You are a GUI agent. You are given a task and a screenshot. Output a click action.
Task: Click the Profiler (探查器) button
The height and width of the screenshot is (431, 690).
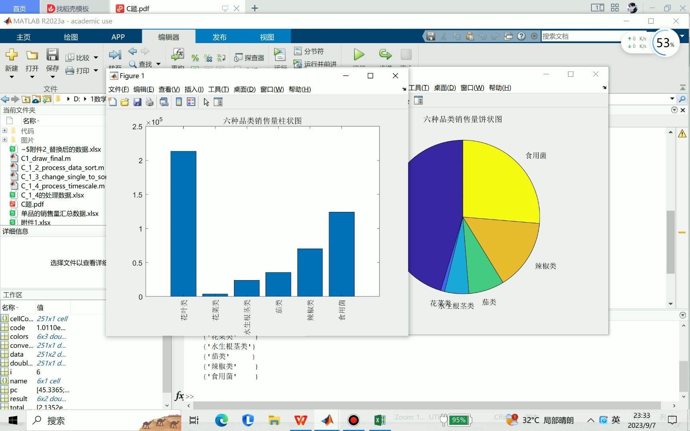(x=249, y=58)
